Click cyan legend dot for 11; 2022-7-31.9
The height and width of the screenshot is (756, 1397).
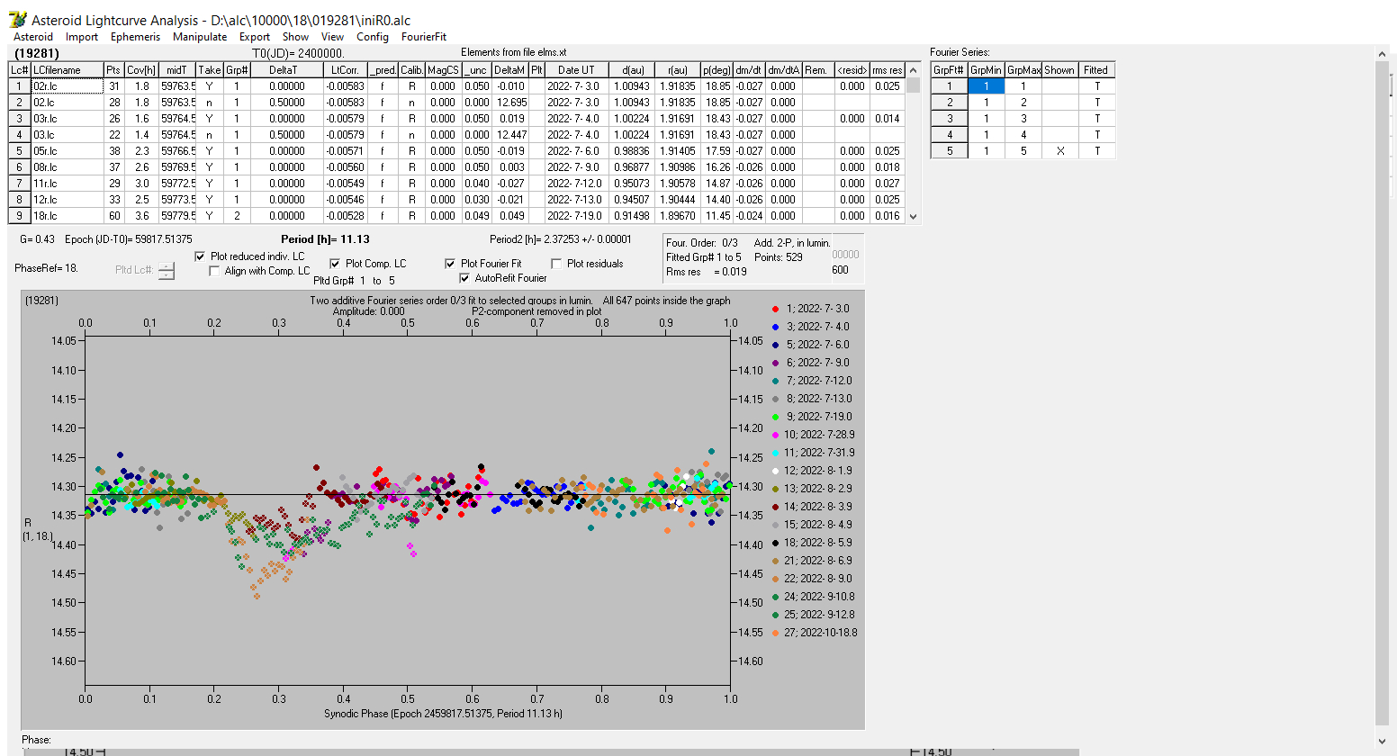[x=775, y=453]
